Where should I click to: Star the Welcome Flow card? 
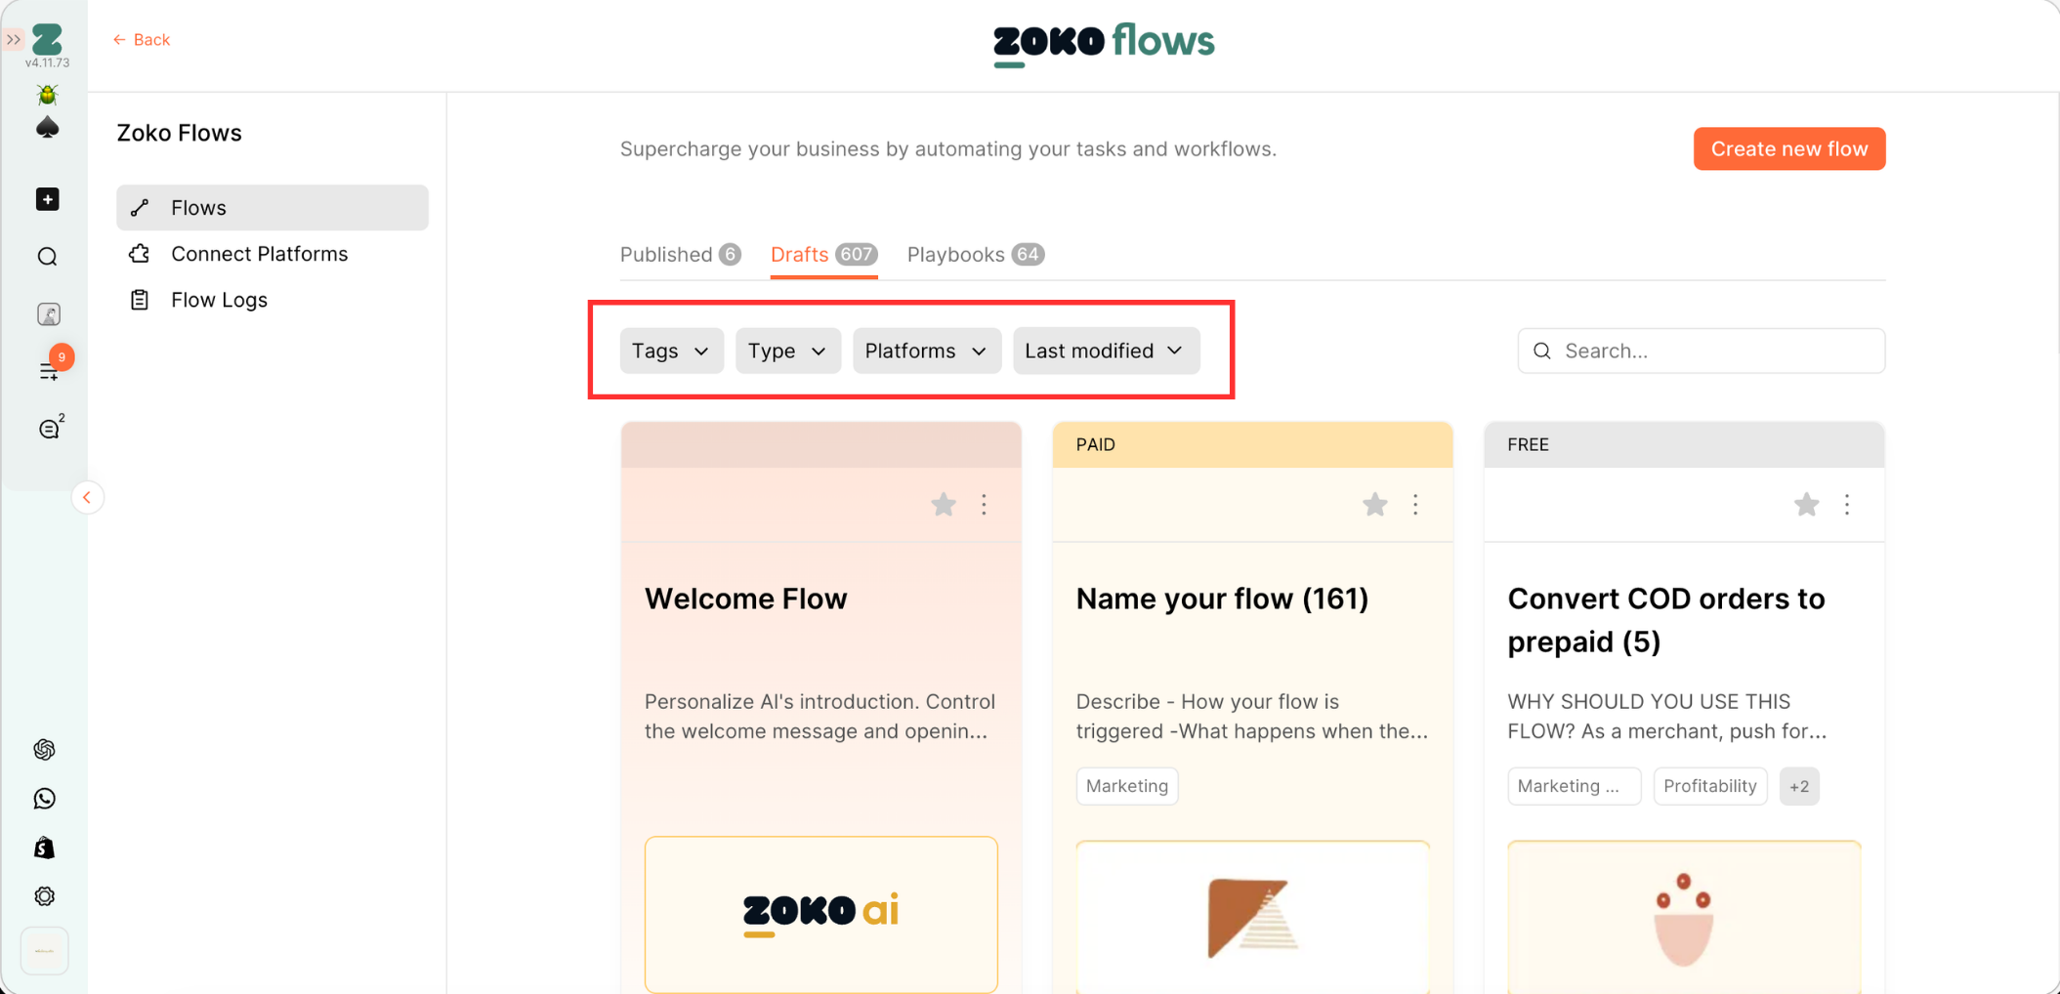click(x=944, y=505)
